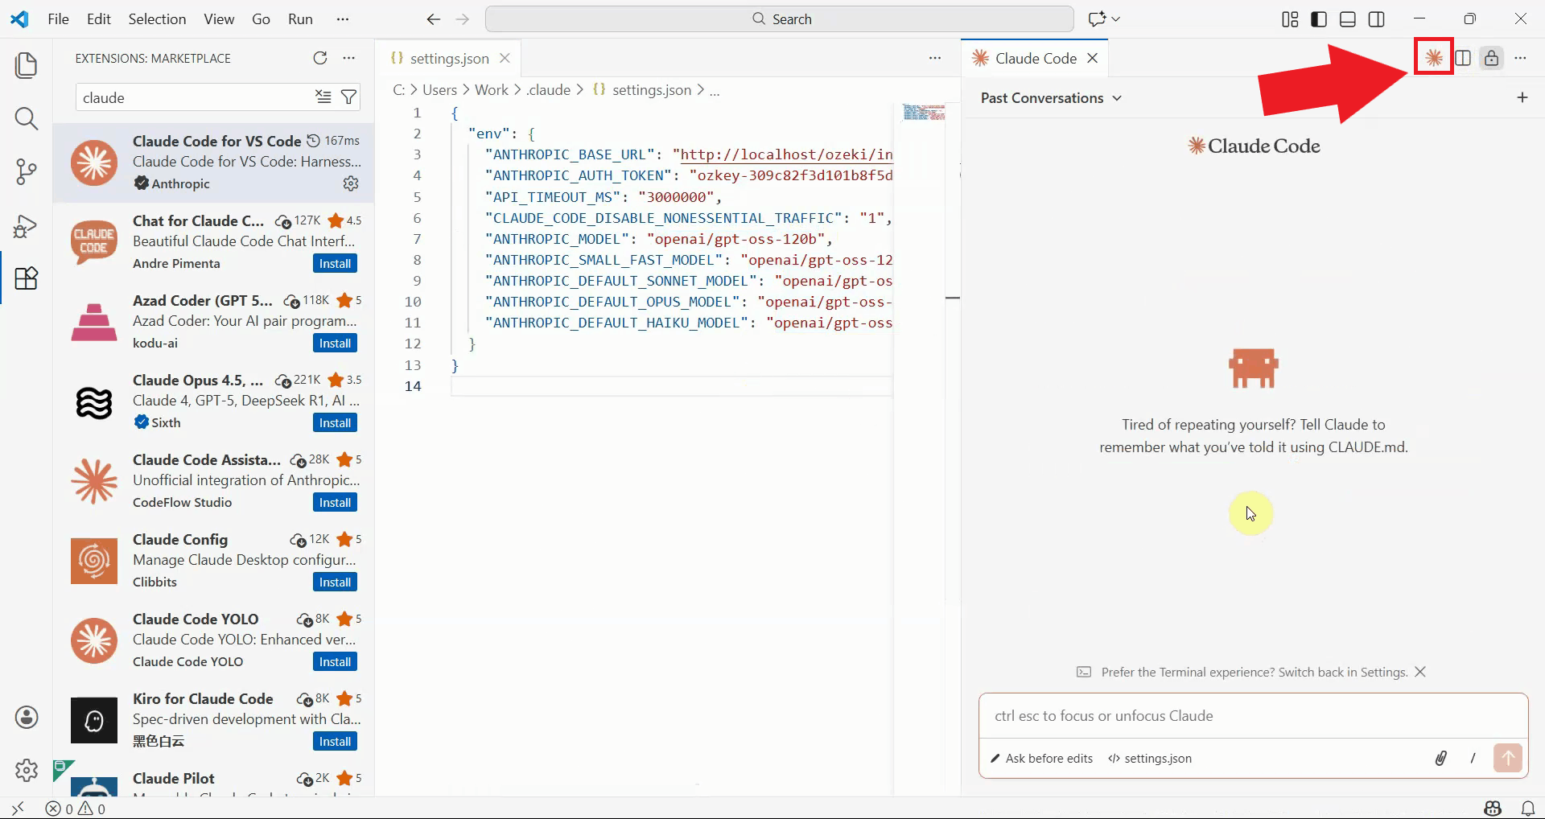Image resolution: width=1545 pixels, height=819 pixels.
Task: Open the Selection menu
Action: [x=157, y=19]
